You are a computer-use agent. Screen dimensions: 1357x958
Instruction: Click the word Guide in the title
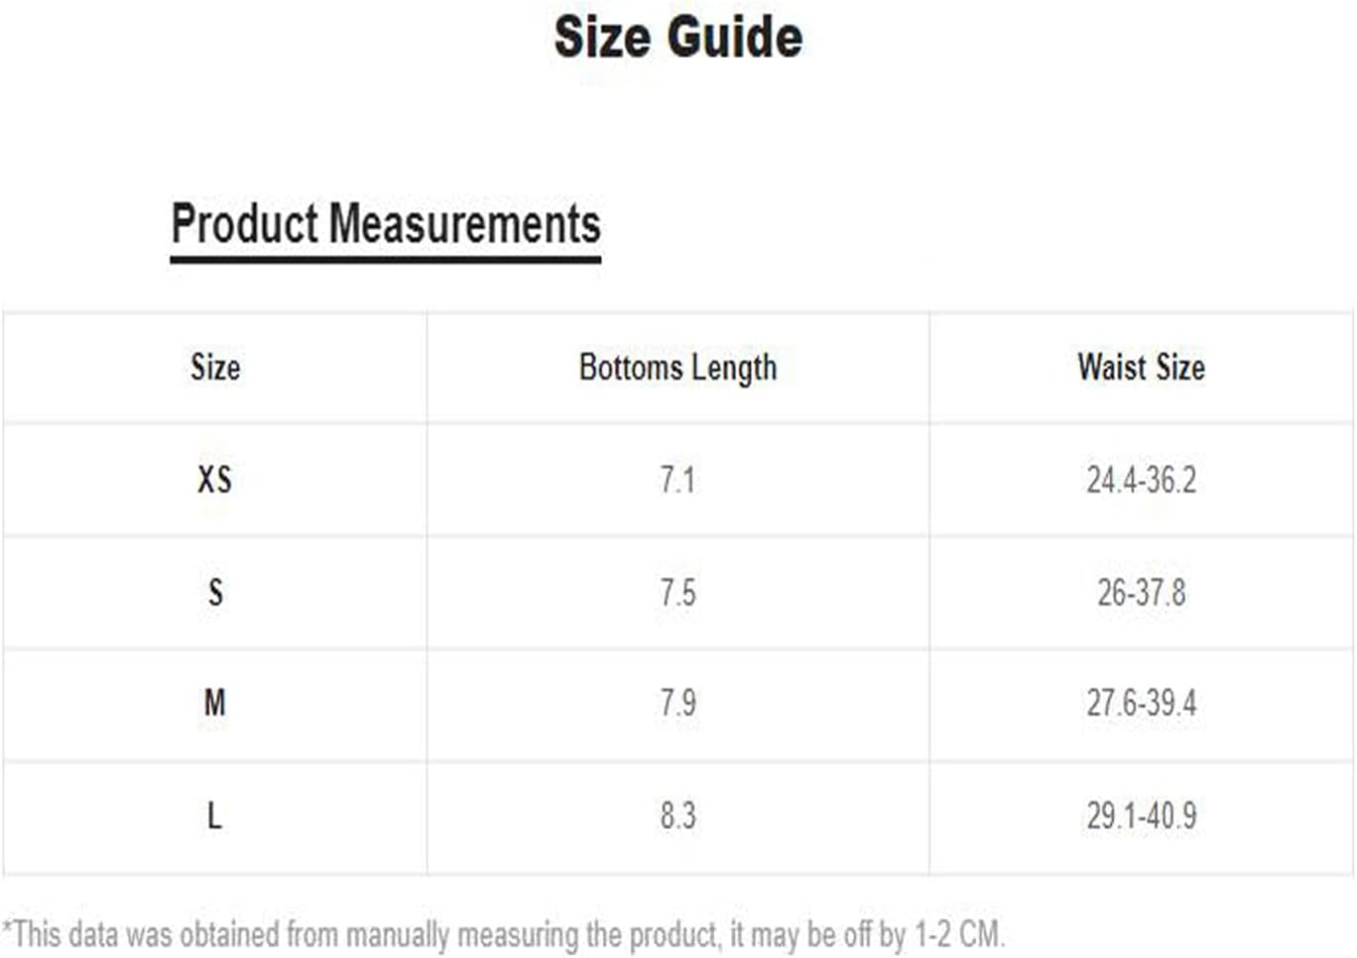click(735, 38)
